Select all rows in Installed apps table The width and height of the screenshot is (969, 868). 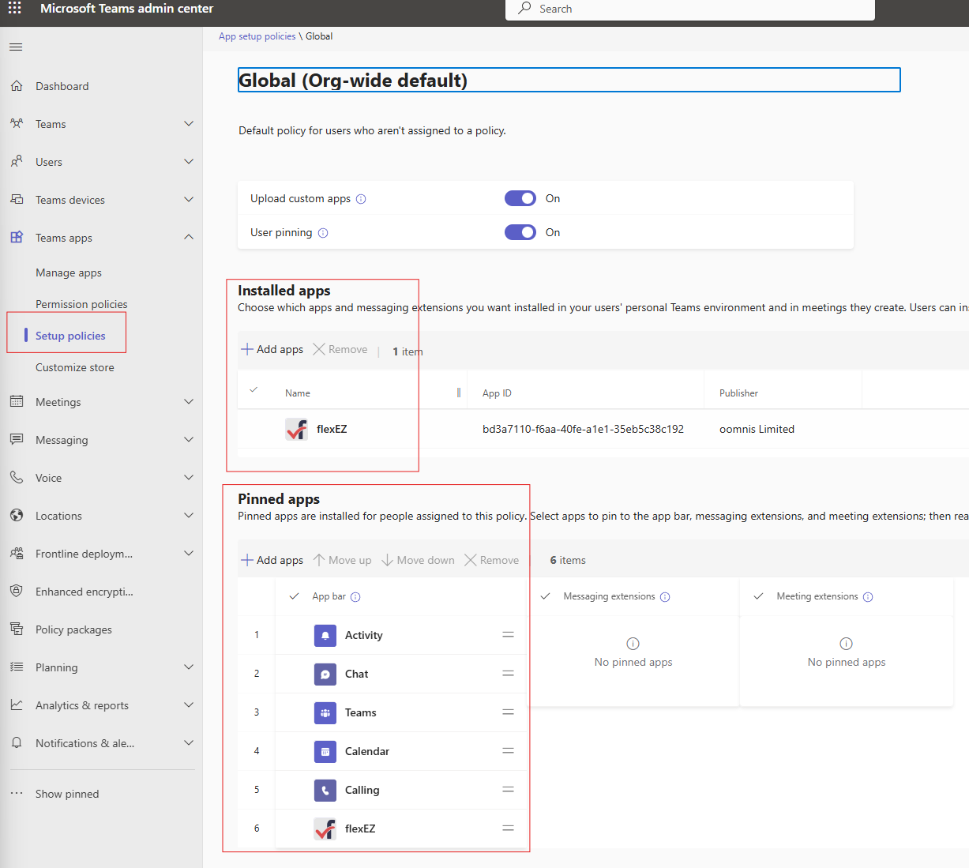coord(254,390)
